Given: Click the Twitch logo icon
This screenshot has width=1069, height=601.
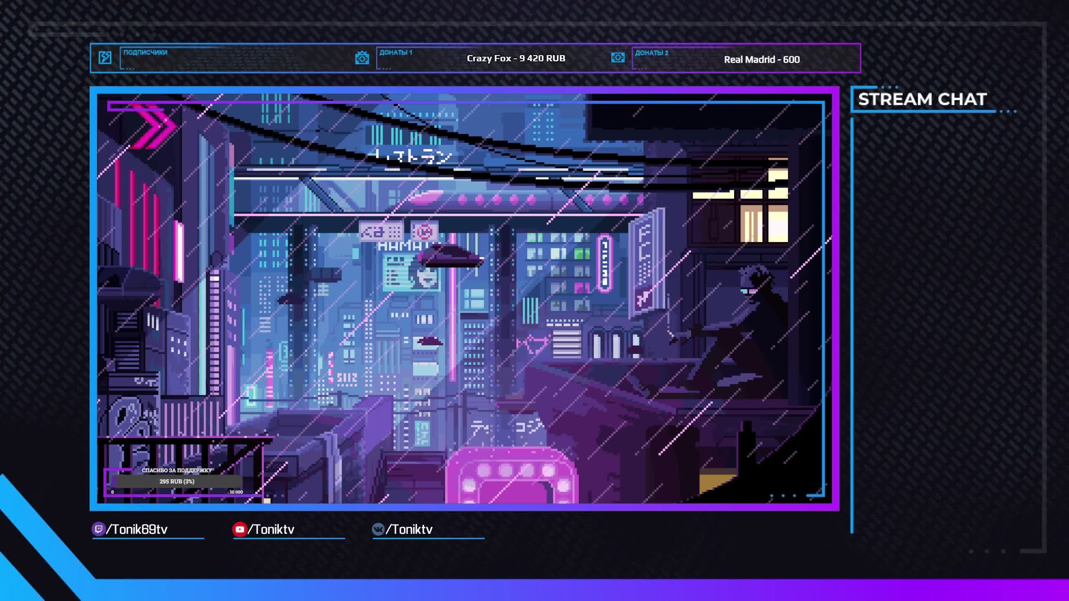Looking at the screenshot, I should [98, 529].
